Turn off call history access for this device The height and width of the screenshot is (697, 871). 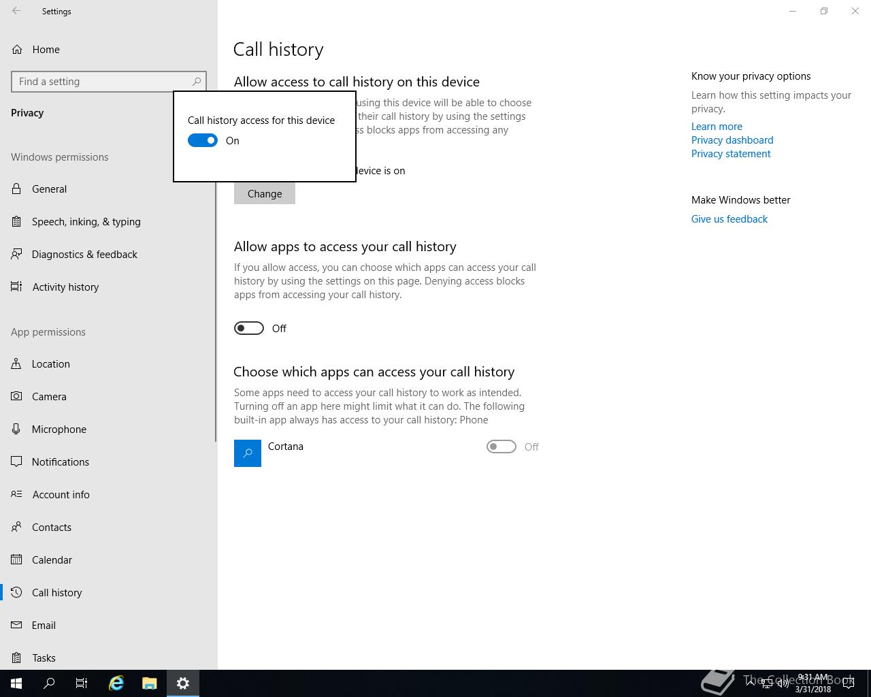click(203, 140)
